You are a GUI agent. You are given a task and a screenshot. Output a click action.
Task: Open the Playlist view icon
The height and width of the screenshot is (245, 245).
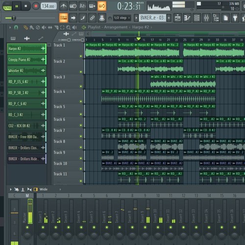[x=177, y=18]
